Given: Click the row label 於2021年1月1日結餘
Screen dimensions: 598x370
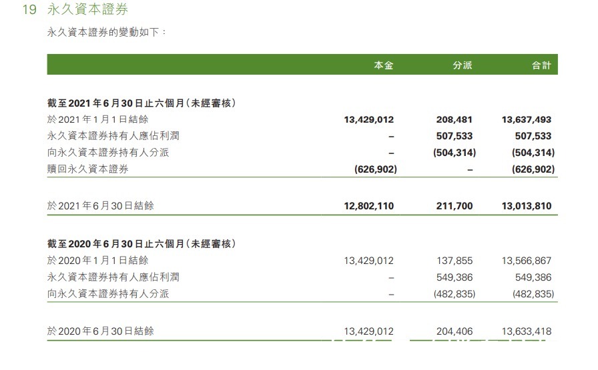Looking at the screenshot, I should pyautogui.click(x=97, y=119).
